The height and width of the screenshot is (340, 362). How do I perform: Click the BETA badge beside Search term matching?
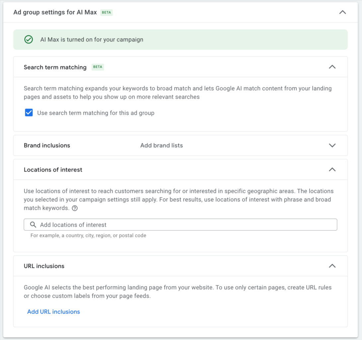(x=98, y=67)
